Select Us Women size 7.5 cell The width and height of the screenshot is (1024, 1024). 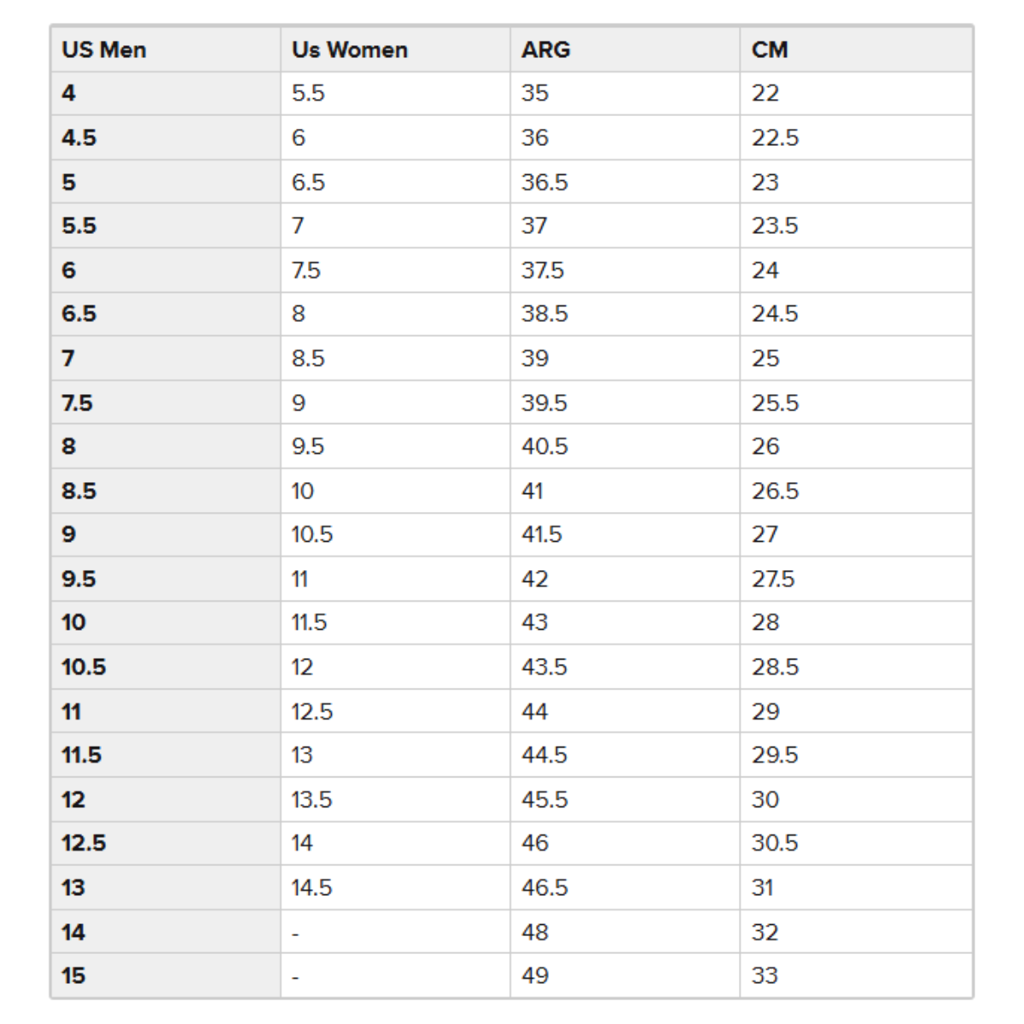(396, 271)
